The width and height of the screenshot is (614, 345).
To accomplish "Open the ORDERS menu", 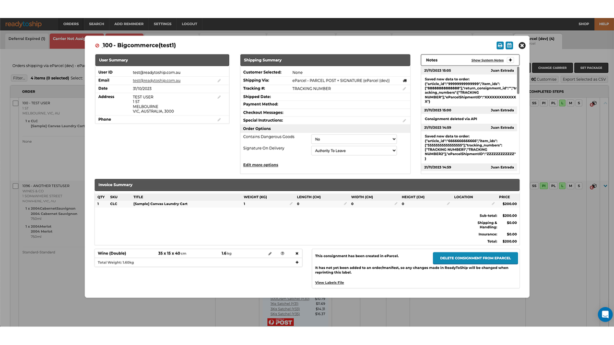I will coord(71,24).
